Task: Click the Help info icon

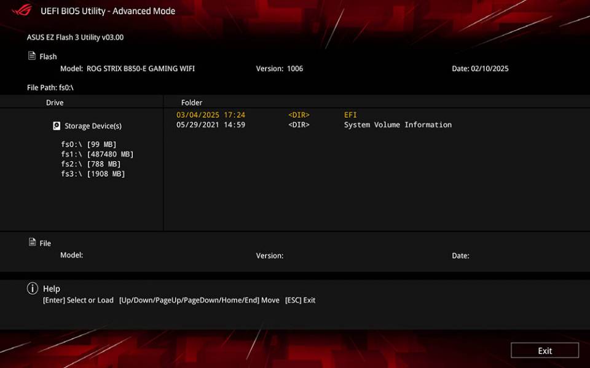Action: tap(33, 288)
